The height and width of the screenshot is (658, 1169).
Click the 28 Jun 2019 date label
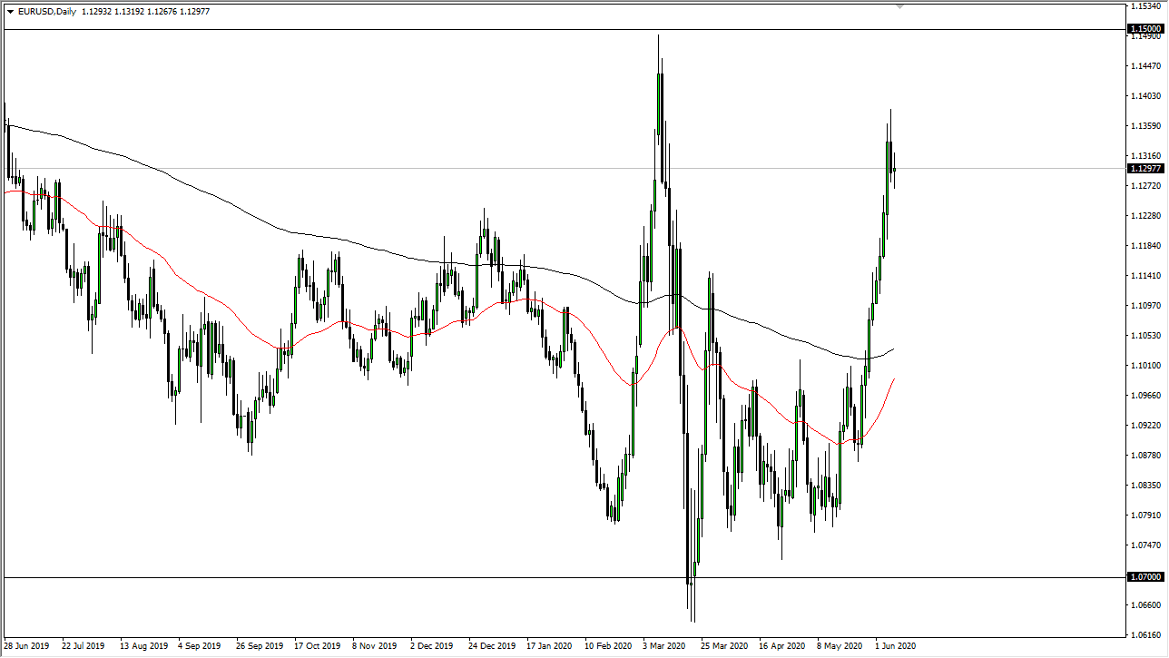tap(27, 646)
